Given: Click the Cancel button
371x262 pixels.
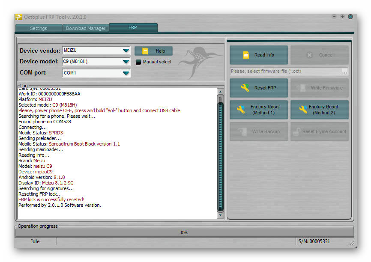Looking at the screenshot, I should pos(320,55).
